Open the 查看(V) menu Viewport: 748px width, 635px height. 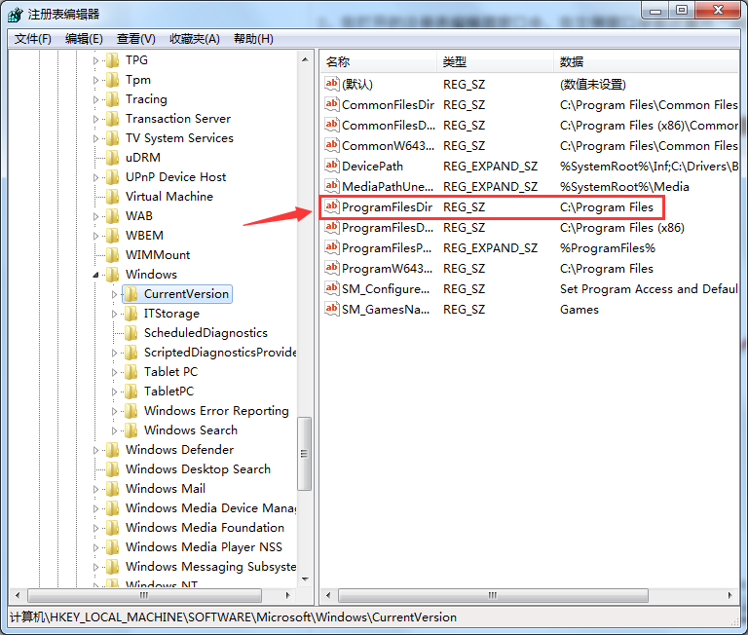point(136,39)
